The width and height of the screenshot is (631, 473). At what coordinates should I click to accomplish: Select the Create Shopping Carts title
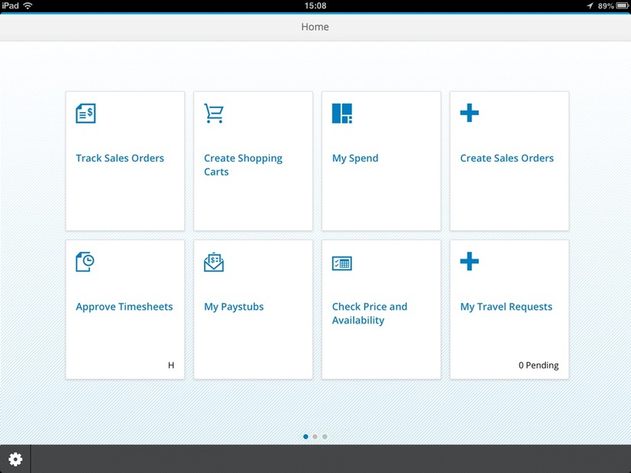pyautogui.click(x=243, y=165)
